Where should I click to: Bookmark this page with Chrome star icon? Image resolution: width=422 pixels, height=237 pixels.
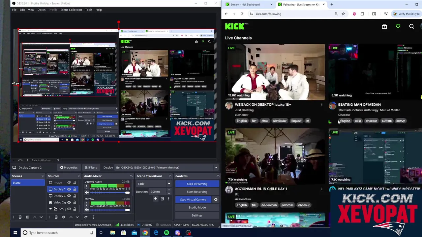(x=343, y=14)
